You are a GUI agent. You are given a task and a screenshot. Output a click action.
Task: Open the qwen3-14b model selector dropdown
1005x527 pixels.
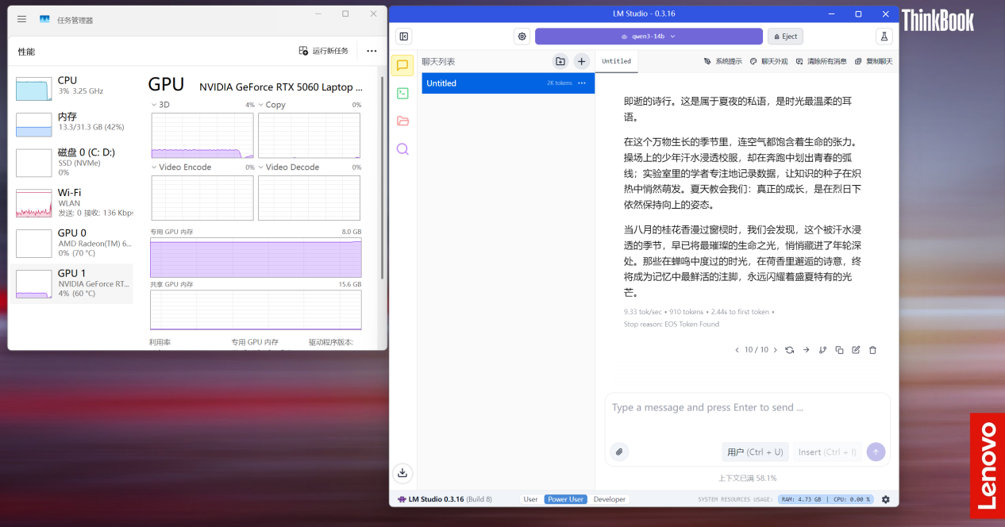pyautogui.click(x=648, y=37)
